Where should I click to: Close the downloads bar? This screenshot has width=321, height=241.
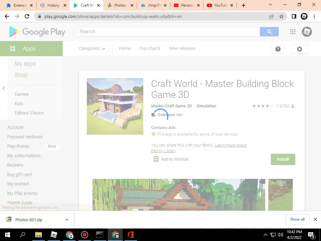[315, 219]
